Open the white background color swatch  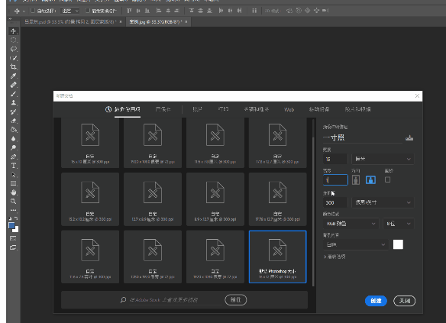(398, 244)
